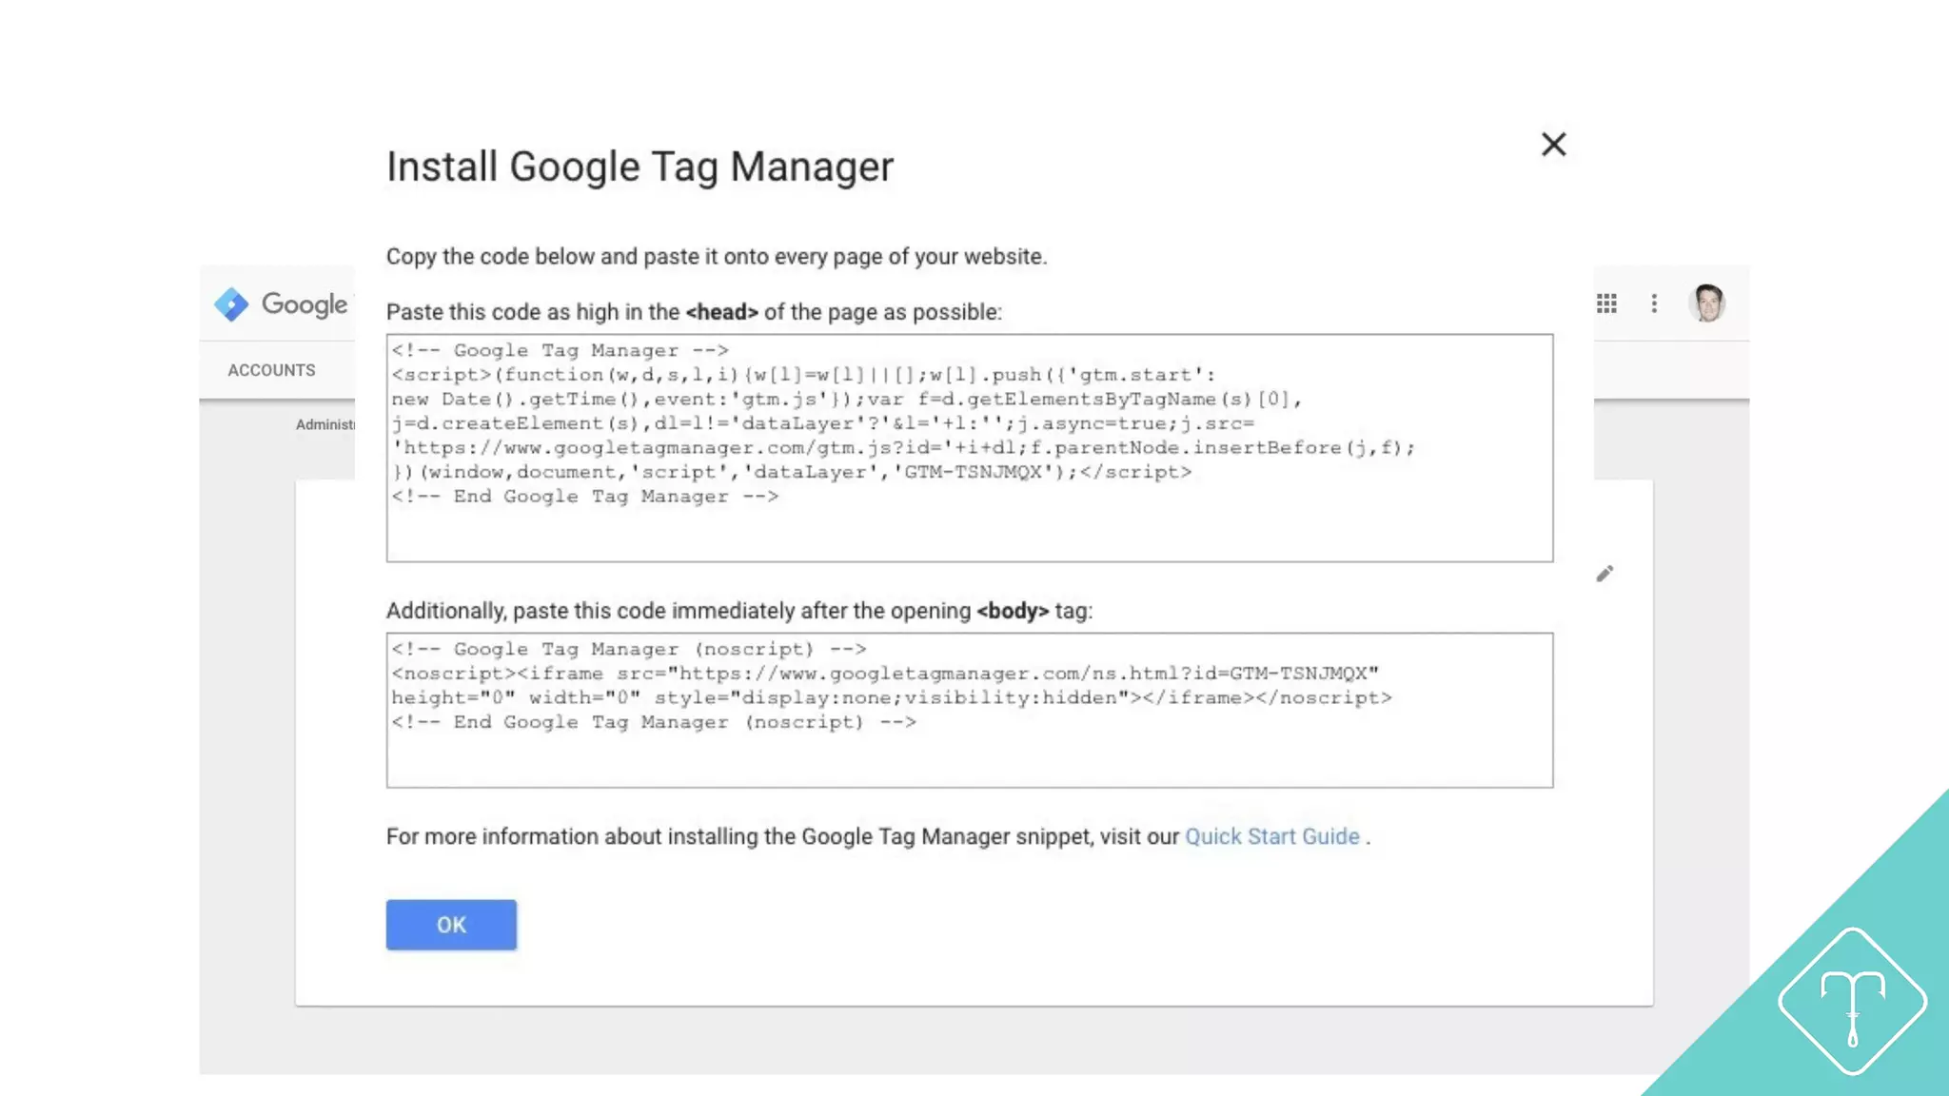
Task: Click the Tag Manager diamond logo
Action: (231, 304)
